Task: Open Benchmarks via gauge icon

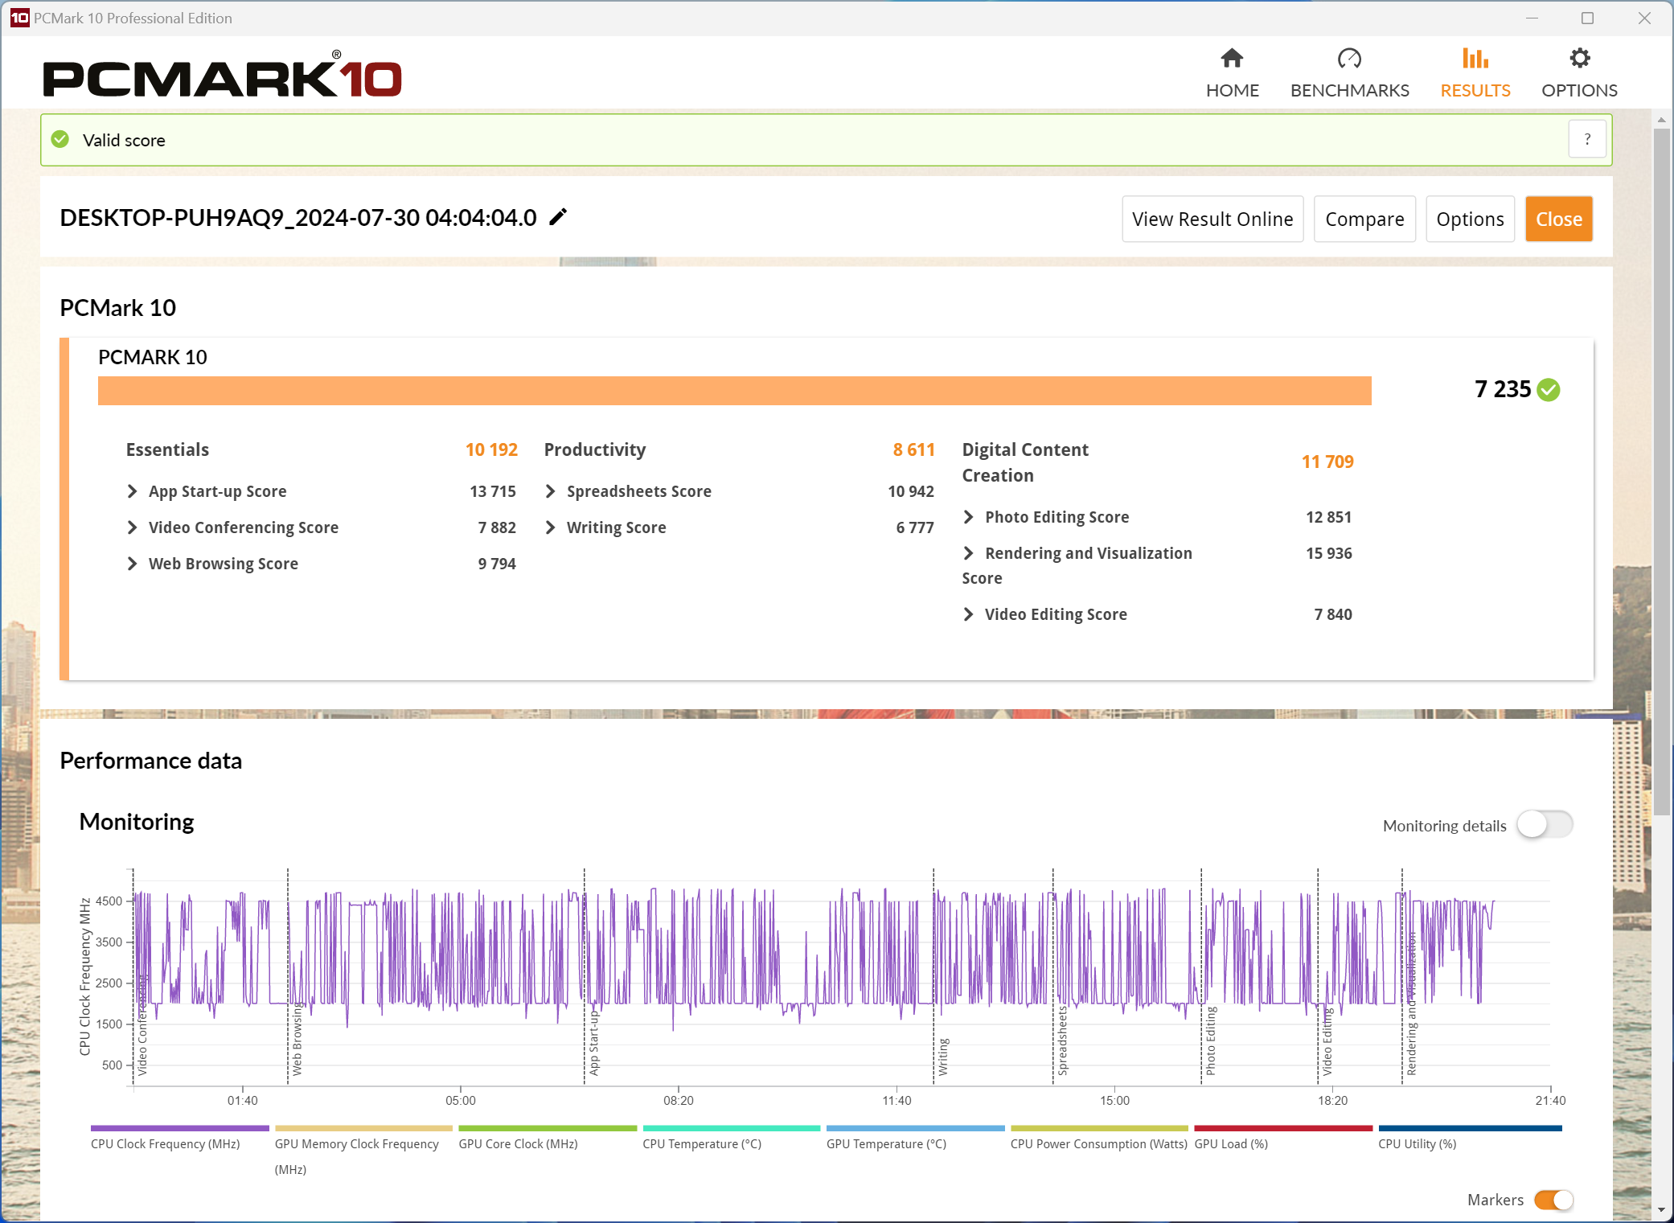Action: click(x=1349, y=59)
